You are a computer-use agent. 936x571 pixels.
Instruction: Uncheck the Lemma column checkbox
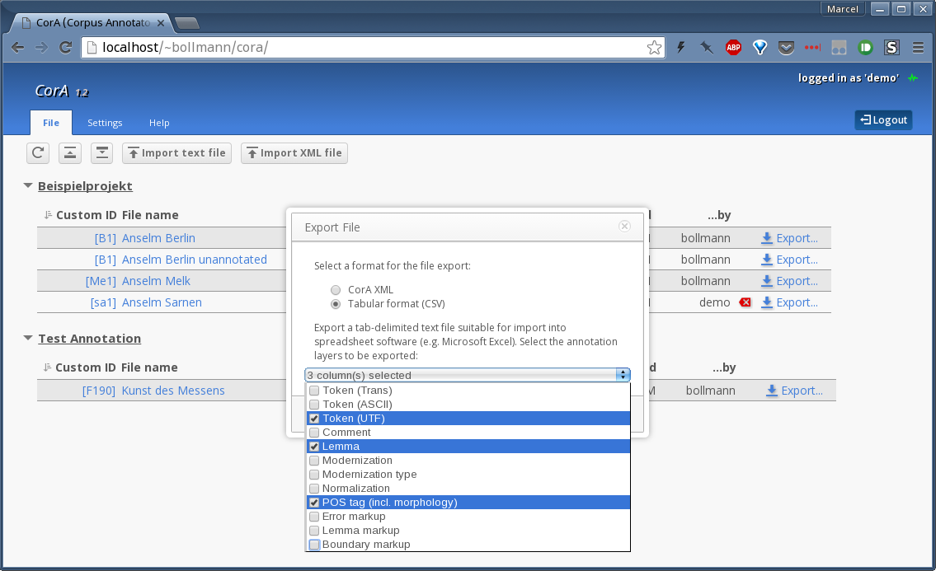(314, 447)
